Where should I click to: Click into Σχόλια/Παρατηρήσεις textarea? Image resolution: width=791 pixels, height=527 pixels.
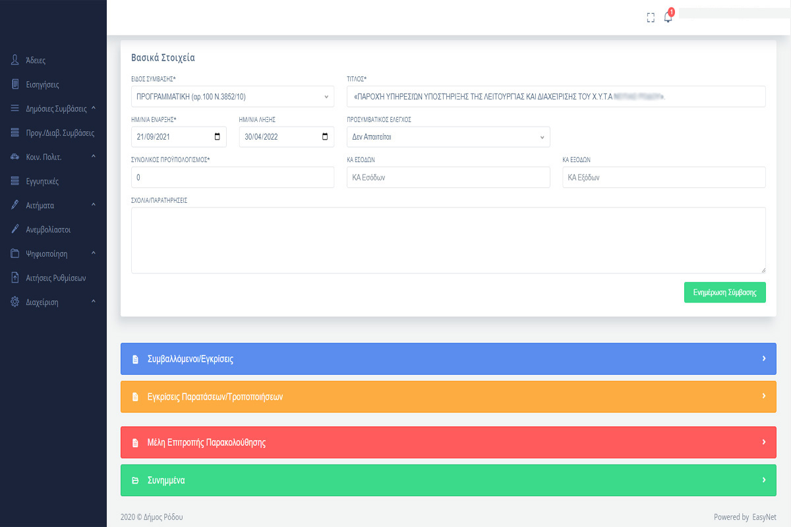448,240
